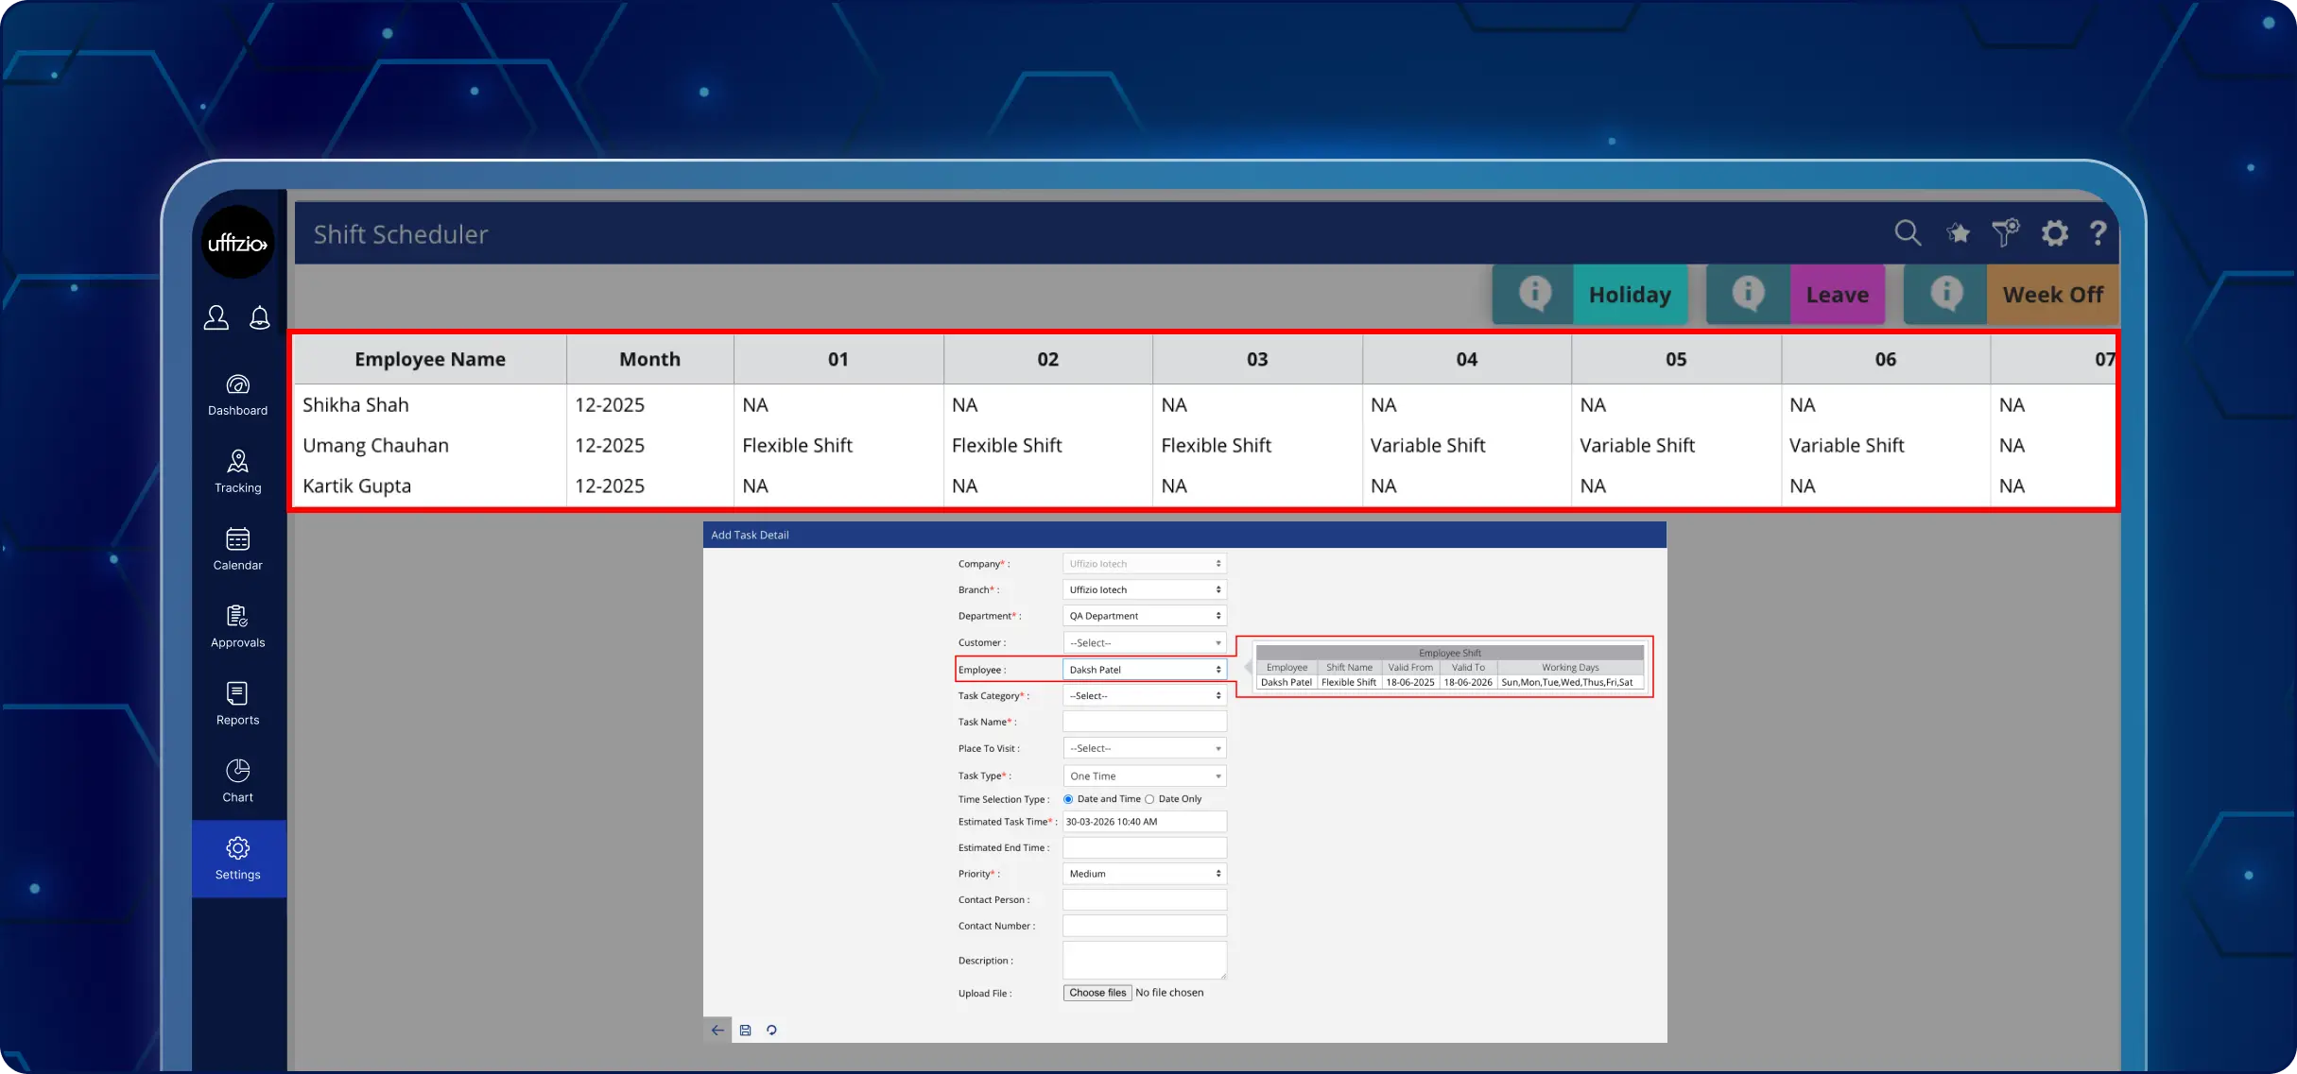
Task: Open the notification bell icon
Action: pos(260,317)
